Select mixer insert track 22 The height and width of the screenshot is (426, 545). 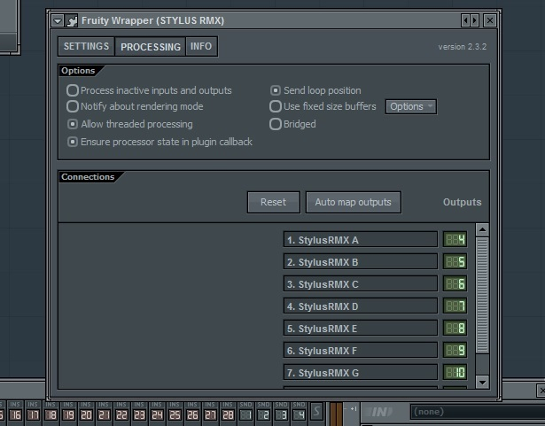(121, 413)
